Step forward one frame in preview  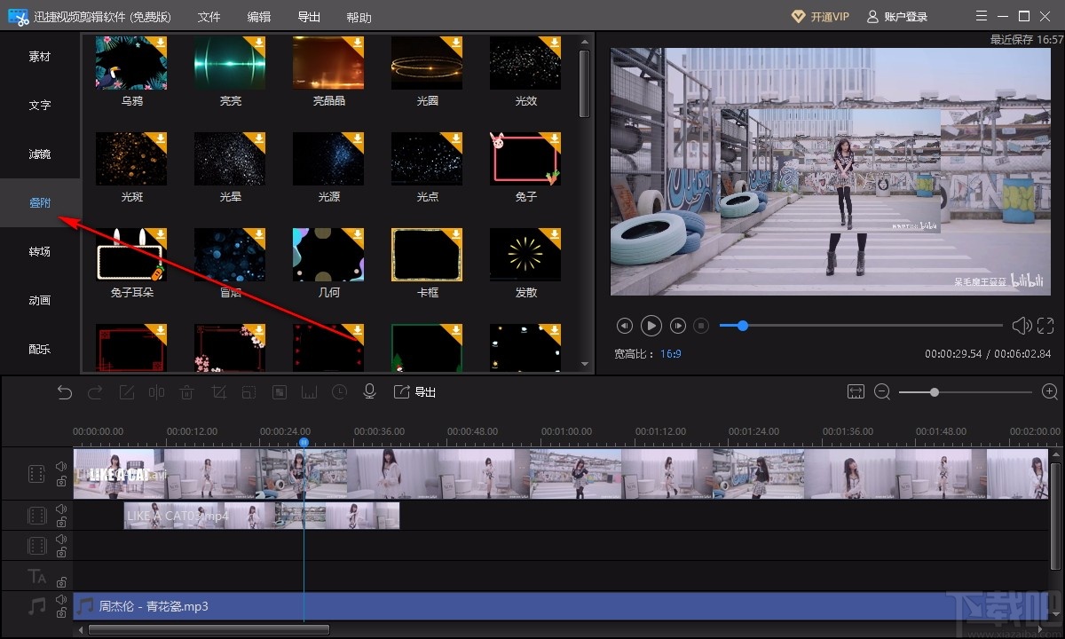[678, 326]
